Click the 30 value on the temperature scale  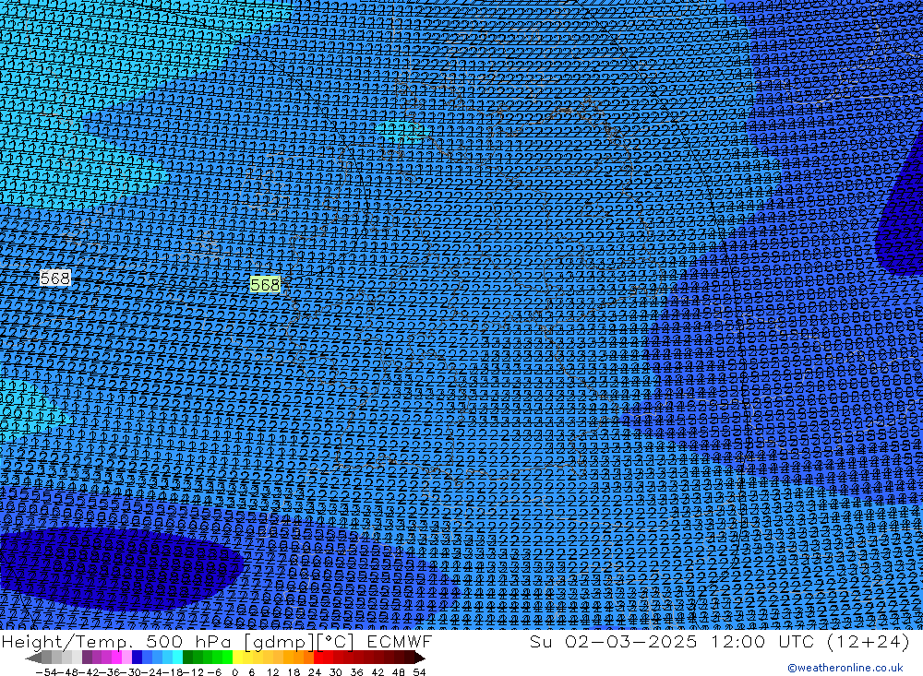[336, 672]
